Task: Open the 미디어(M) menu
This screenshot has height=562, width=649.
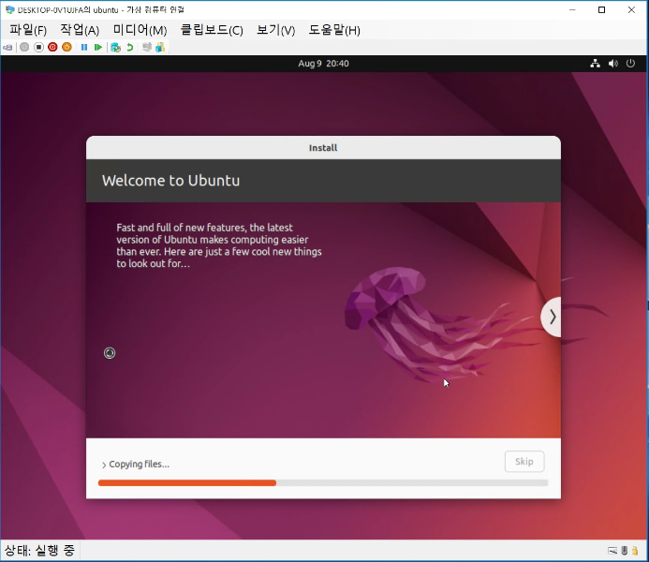Action: (140, 30)
